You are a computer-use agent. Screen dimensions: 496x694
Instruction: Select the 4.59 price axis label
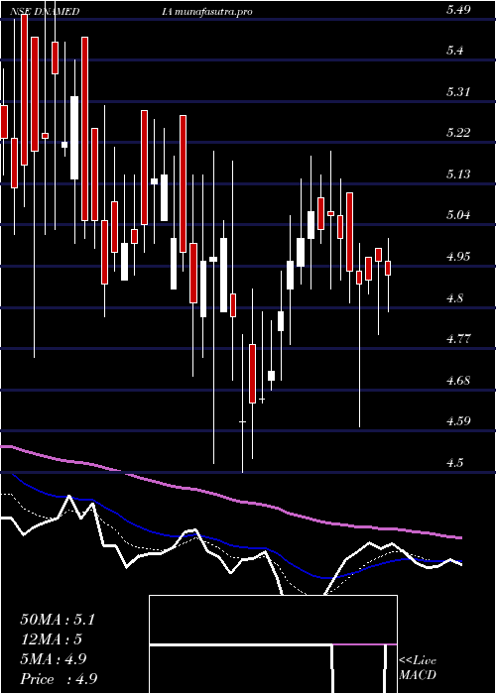[458, 421]
